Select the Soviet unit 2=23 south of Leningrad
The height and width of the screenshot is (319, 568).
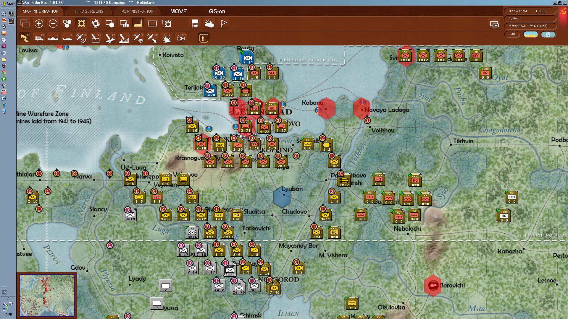tap(238, 145)
